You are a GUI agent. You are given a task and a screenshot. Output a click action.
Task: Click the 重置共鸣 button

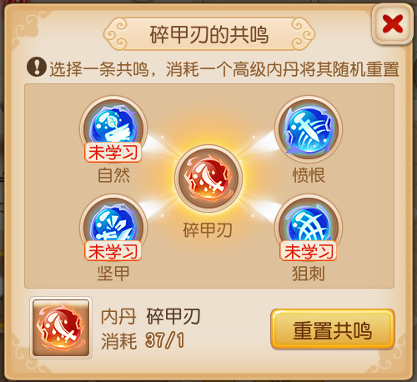333,329
